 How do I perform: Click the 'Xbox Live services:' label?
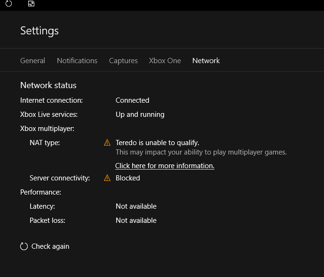[49, 114]
